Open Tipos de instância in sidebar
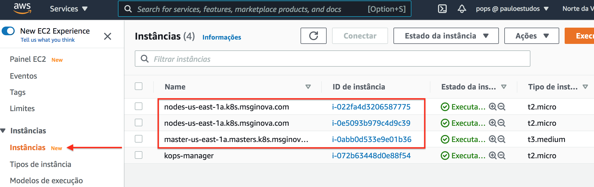The image size is (594, 187). (40, 164)
